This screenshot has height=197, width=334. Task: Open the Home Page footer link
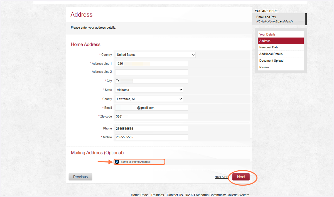click(x=139, y=195)
